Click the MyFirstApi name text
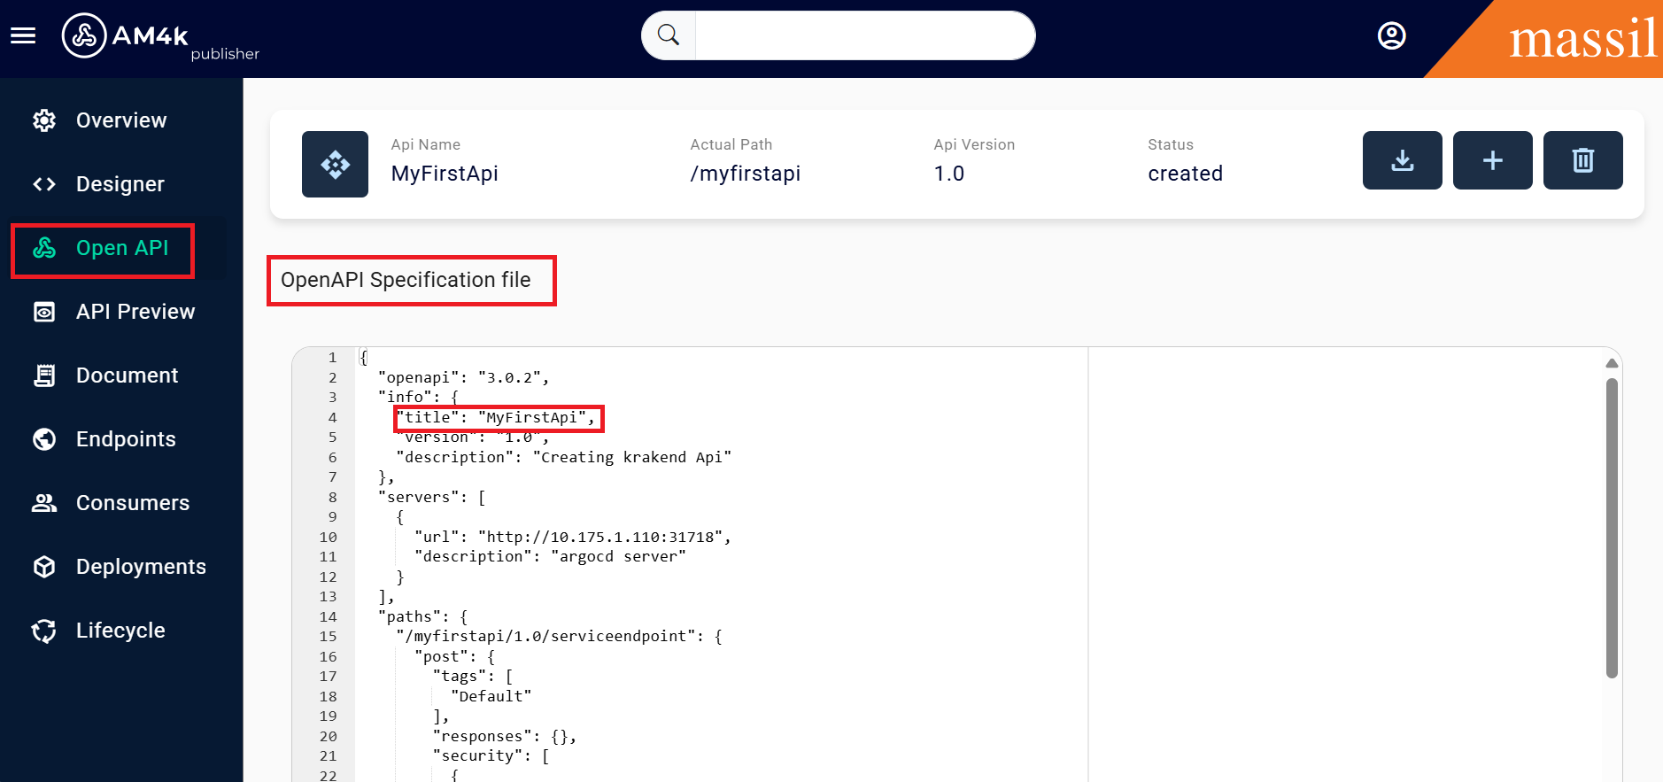1663x782 pixels. click(x=445, y=174)
